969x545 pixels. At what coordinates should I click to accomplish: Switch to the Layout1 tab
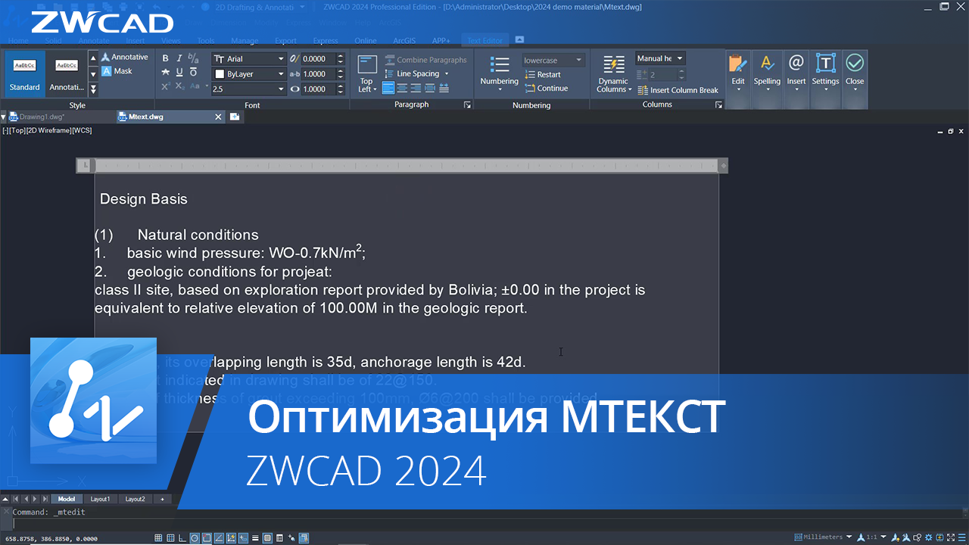click(x=100, y=499)
